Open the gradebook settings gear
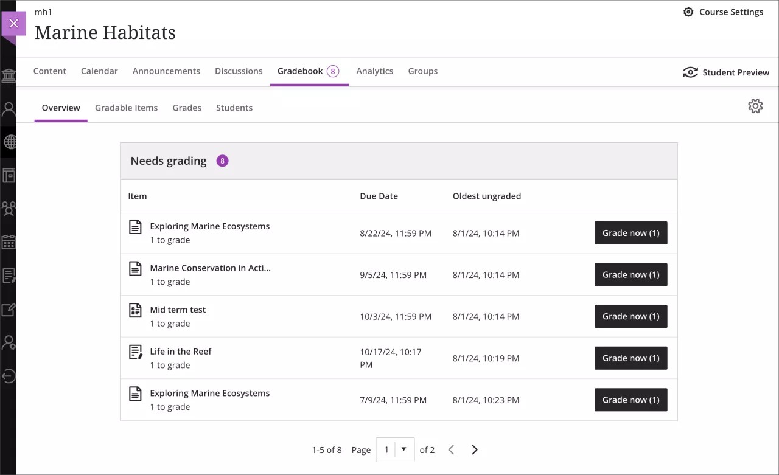The width and height of the screenshot is (779, 475). click(x=755, y=106)
